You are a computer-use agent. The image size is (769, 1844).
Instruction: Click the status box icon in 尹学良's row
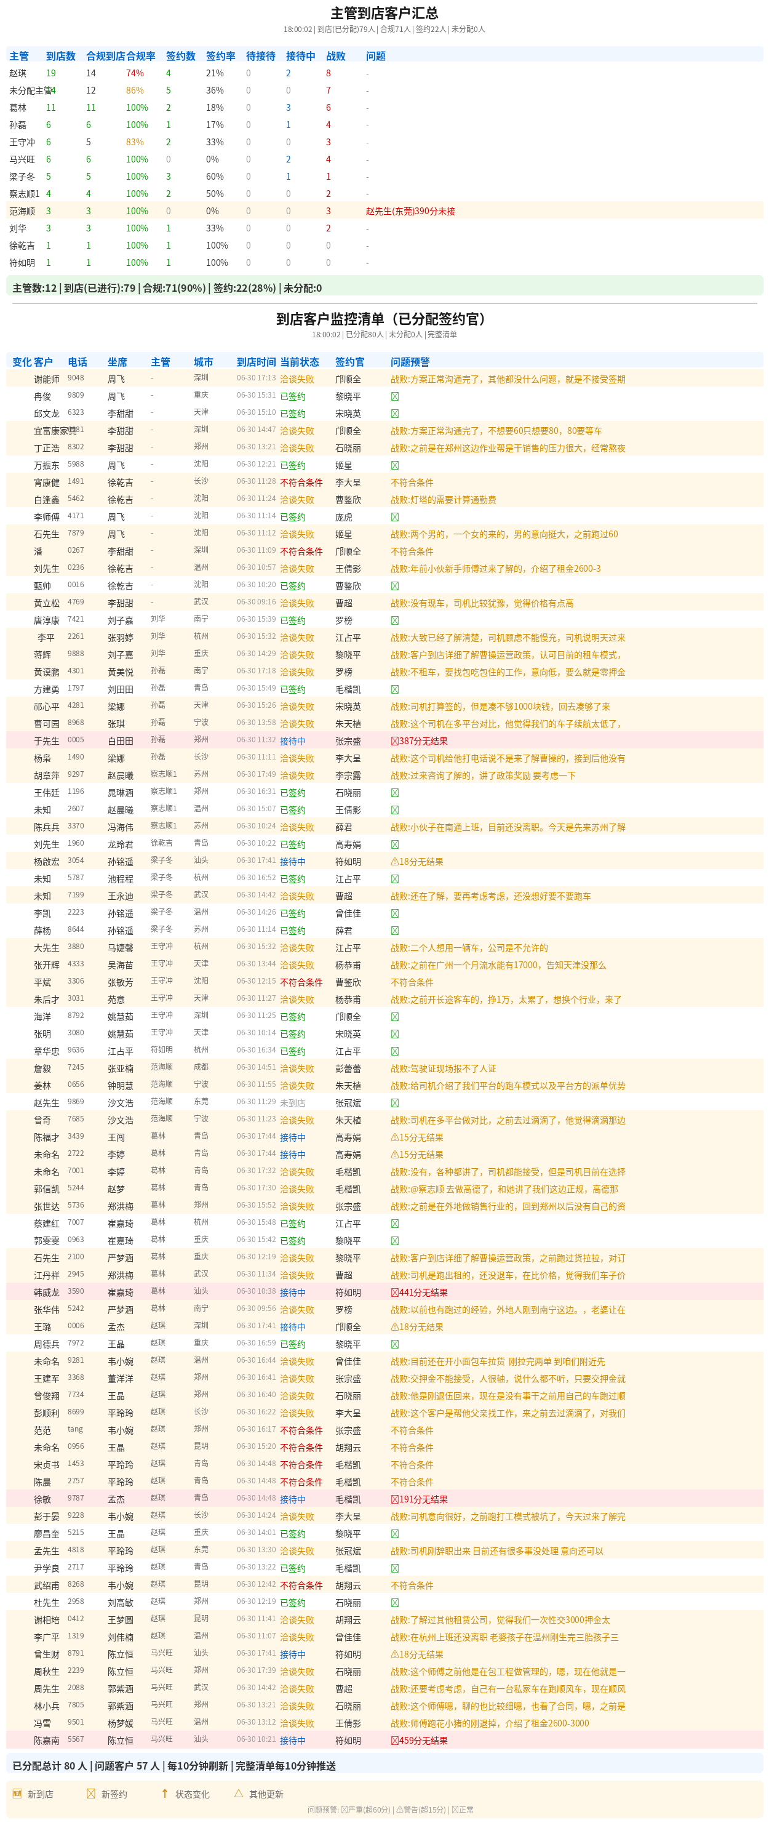(x=395, y=1568)
